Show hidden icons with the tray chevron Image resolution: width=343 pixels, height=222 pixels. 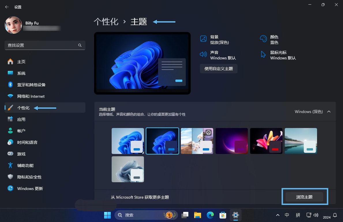click(x=278, y=215)
